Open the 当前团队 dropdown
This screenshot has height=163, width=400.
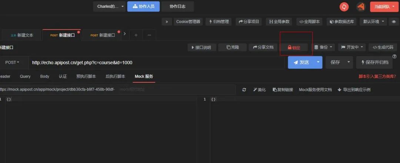coord(384,7)
